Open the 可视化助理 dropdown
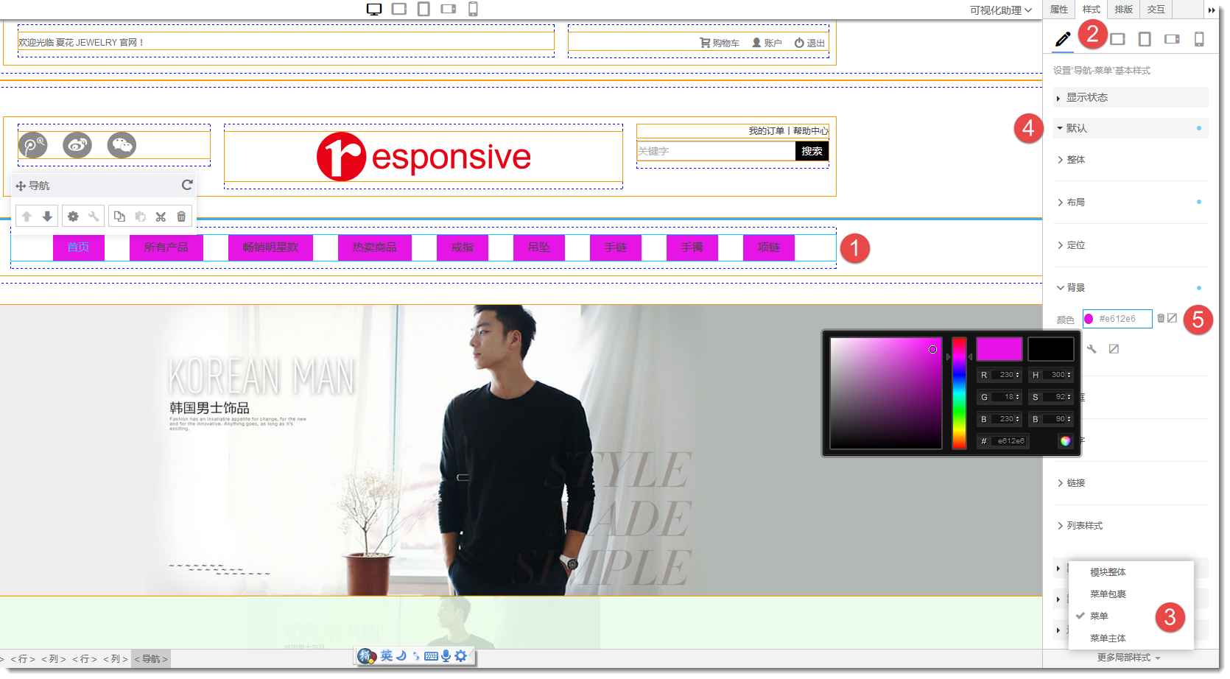Image resolution: width=1230 pixels, height=679 pixels. click(1000, 10)
